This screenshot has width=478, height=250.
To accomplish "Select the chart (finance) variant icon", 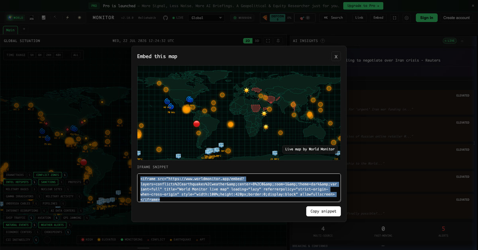I will point(43,17).
